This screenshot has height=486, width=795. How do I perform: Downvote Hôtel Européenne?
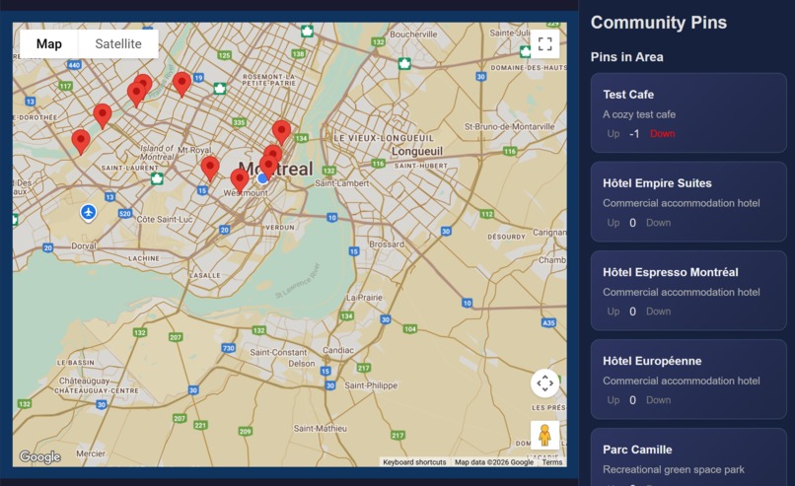(x=658, y=400)
